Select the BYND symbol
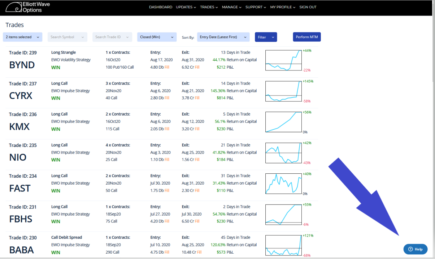Image resolution: width=435 pixels, height=259 pixels. point(22,65)
